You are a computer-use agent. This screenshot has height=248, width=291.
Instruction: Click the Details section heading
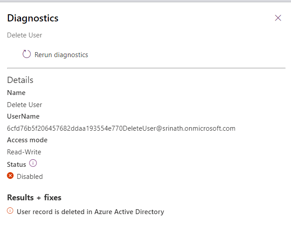(x=20, y=80)
